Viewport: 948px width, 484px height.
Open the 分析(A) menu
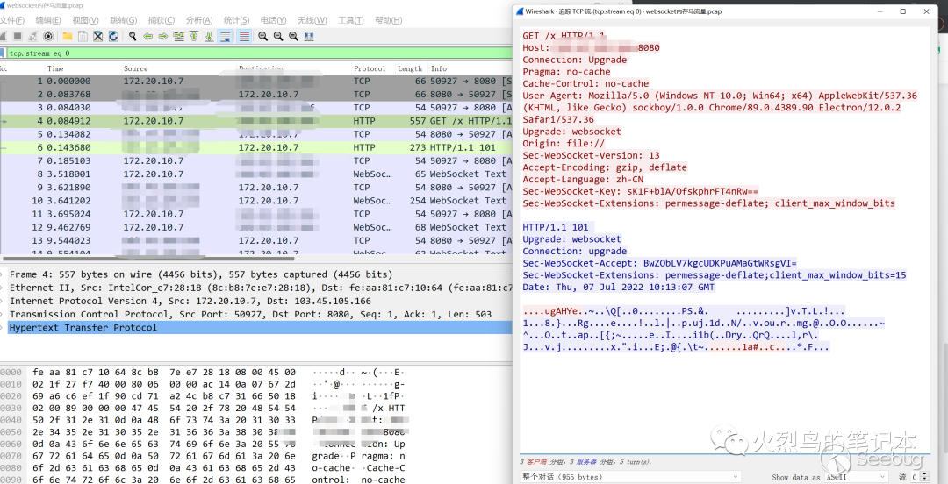coord(199,20)
